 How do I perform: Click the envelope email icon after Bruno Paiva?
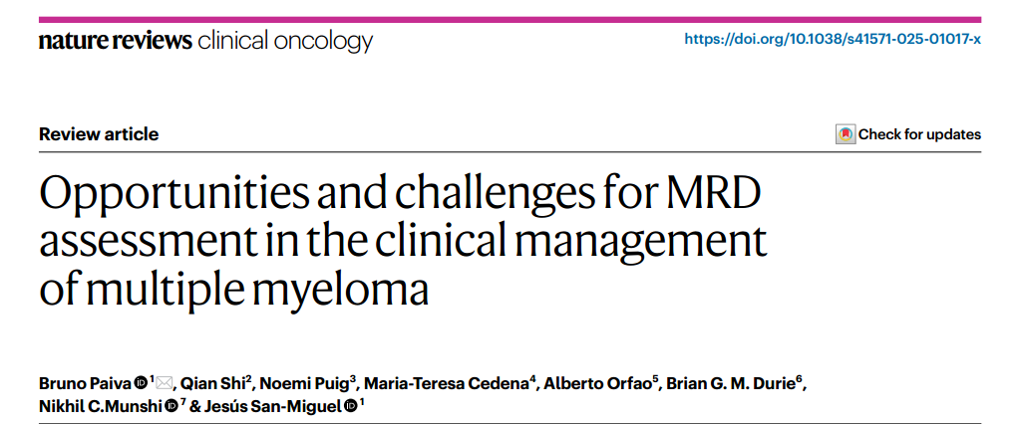165,382
